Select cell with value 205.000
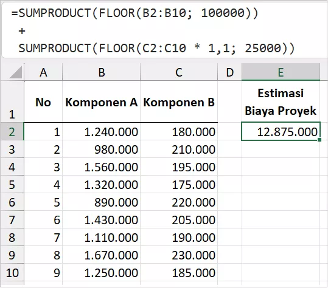The width and height of the screenshot is (328, 288). click(179, 220)
